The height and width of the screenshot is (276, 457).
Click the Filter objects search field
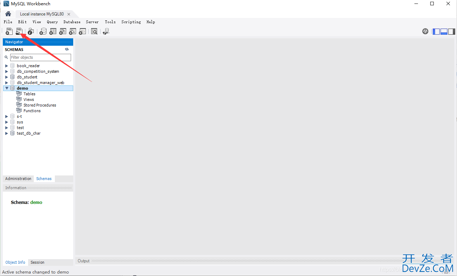(40, 57)
